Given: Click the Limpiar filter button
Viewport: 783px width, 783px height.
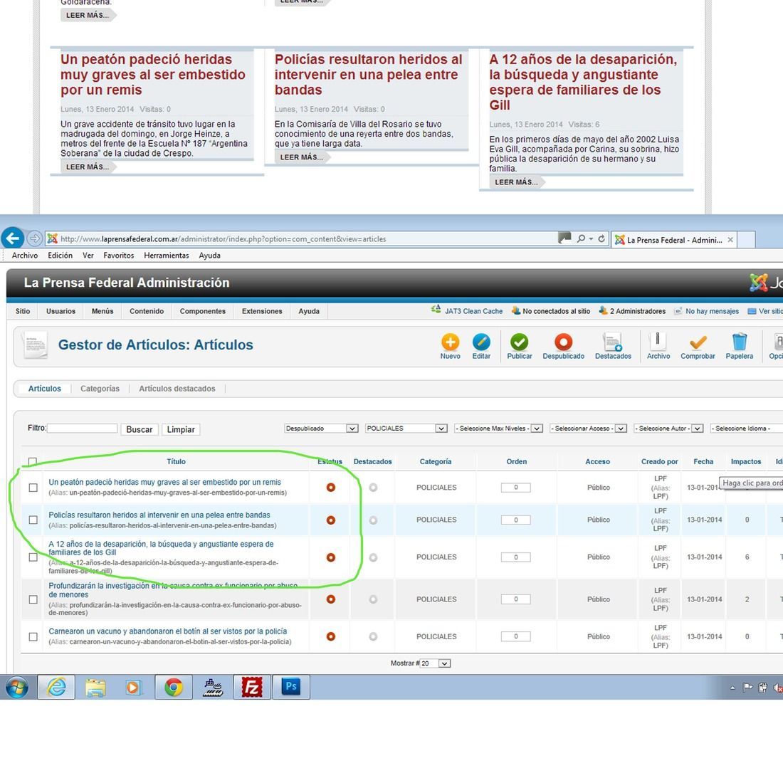Looking at the screenshot, I should (x=181, y=429).
